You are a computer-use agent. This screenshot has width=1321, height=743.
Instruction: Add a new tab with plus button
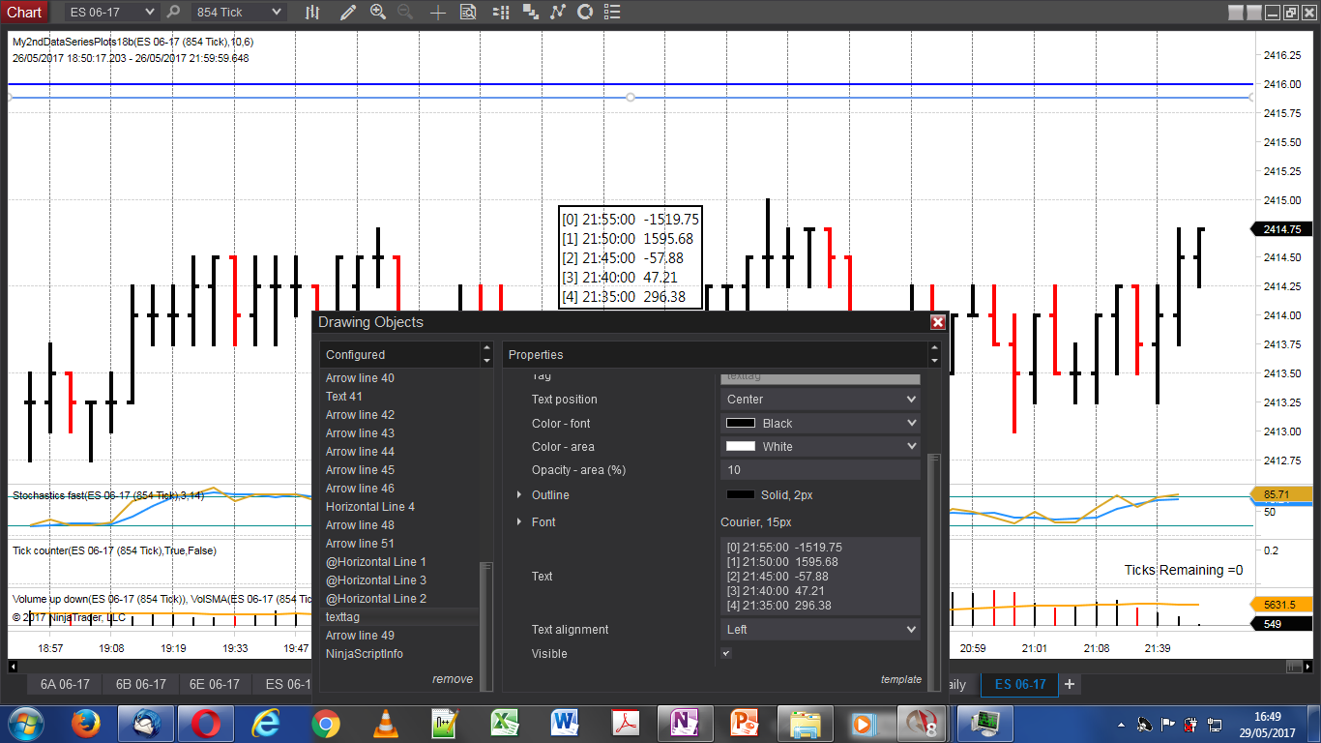click(1070, 684)
